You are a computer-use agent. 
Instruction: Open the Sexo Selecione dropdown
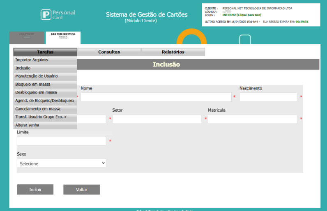pyautogui.click(x=62, y=163)
